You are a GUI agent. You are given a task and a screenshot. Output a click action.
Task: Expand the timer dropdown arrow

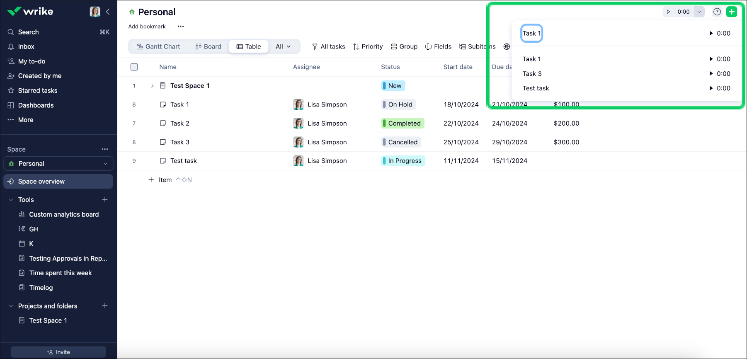(699, 12)
